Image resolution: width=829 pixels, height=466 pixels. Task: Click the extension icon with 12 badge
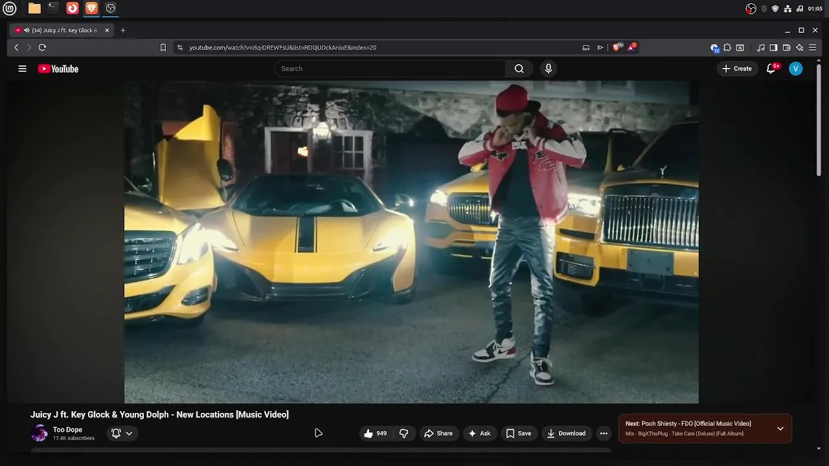(714, 48)
